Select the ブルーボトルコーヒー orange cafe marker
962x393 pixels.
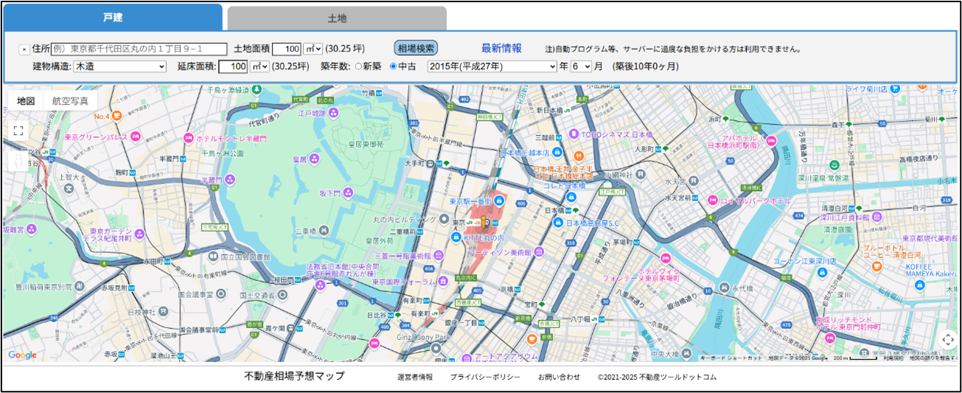[x=876, y=265]
